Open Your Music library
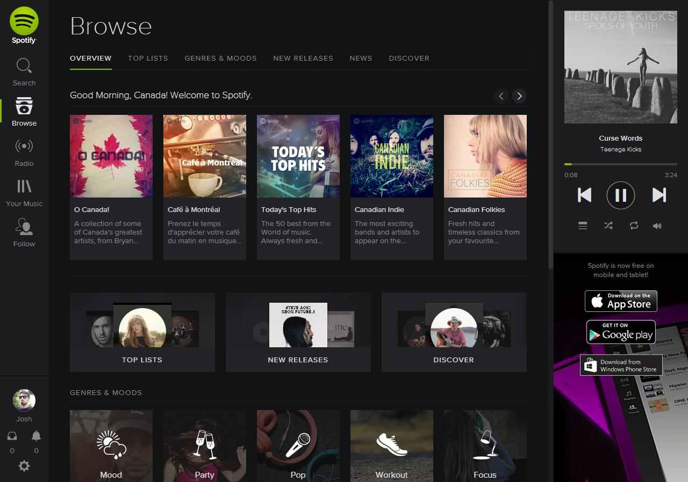This screenshot has width=688, height=482. point(24,193)
